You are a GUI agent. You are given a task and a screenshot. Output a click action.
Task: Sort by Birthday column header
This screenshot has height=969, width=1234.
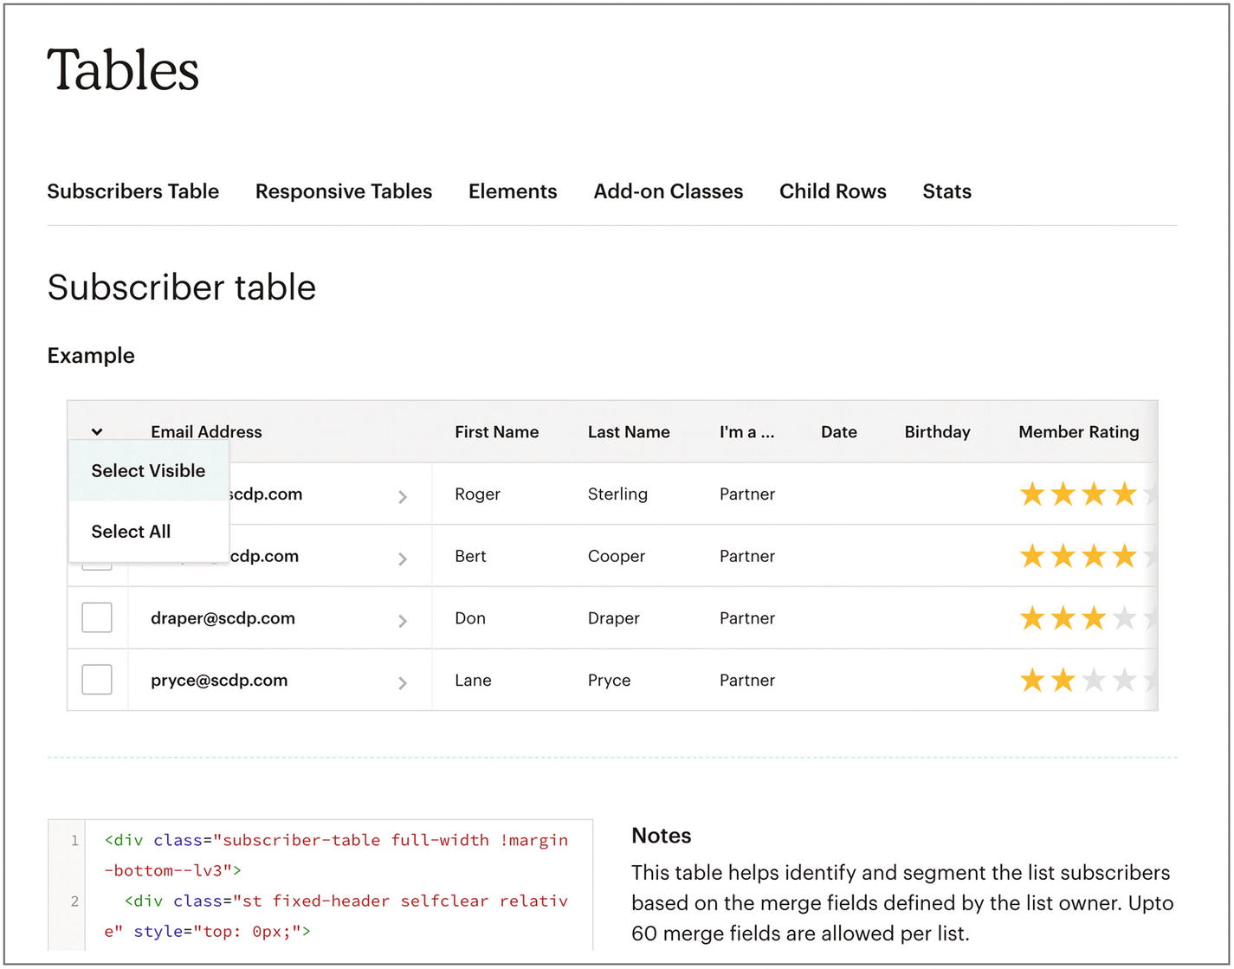tap(937, 431)
